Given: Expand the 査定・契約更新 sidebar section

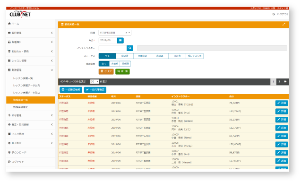Looking at the screenshot, I should (x=31, y=125).
